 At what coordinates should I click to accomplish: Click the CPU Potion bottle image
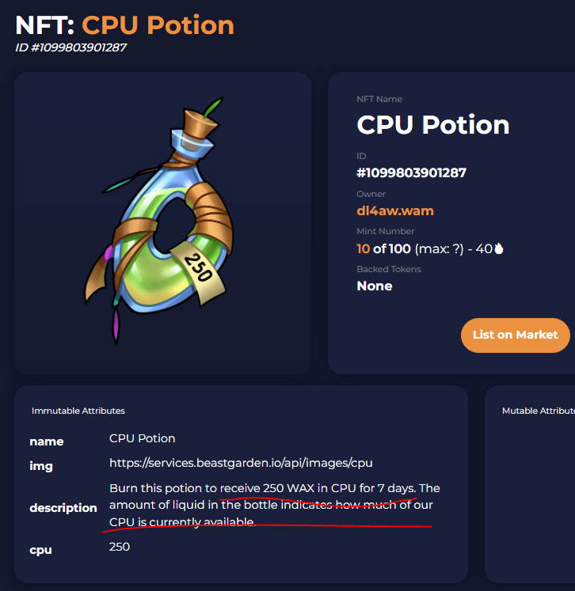pos(159,220)
